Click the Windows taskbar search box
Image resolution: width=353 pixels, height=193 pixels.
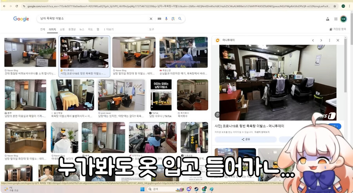tap(165, 189)
